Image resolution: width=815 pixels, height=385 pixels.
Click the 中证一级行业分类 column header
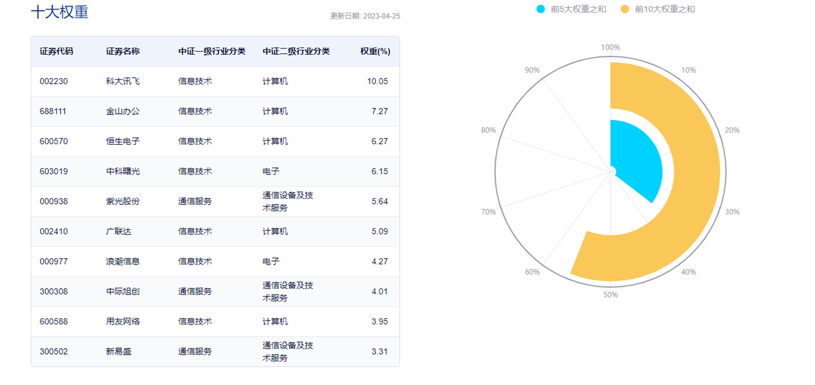click(x=212, y=51)
